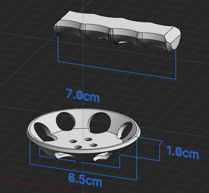Select the front-right small center hole
209x193 pixels.
pyautogui.click(x=93, y=145)
